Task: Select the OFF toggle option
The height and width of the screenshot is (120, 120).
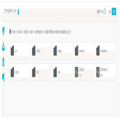Action: point(114,12)
